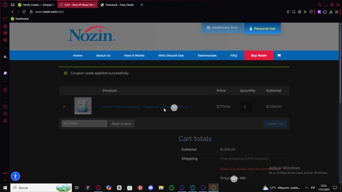Open the shopping cart icon in navbar
Screen dimensions: 342x192
tap(279, 55)
